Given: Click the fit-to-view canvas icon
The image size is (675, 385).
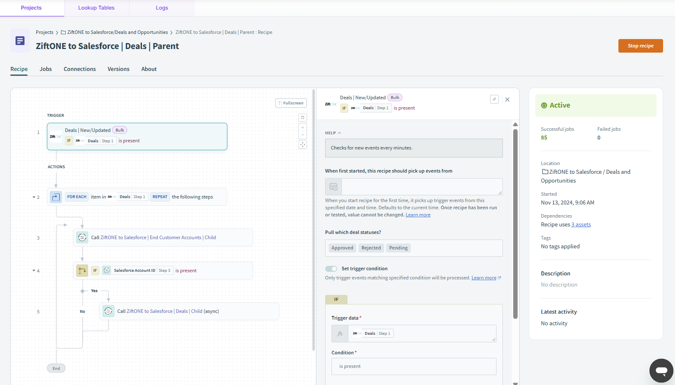Looking at the screenshot, I should (303, 145).
